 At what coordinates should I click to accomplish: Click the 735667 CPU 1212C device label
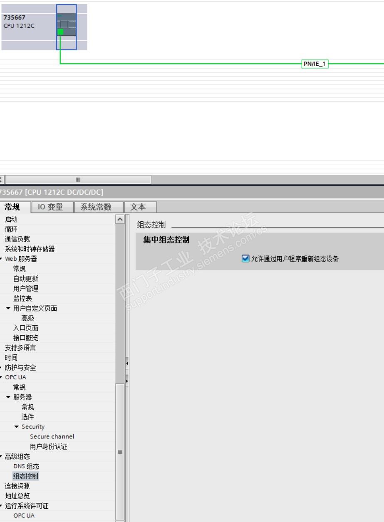[x=20, y=22]
